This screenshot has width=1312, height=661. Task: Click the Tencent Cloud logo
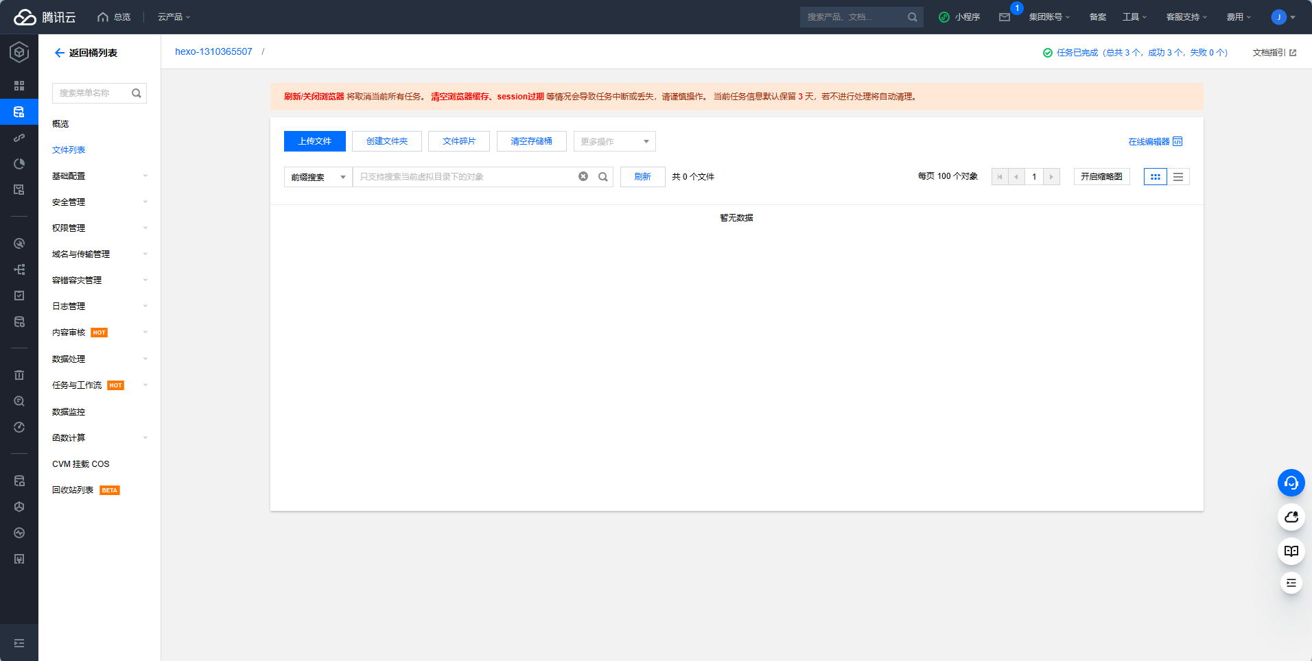tap(45, 17)
